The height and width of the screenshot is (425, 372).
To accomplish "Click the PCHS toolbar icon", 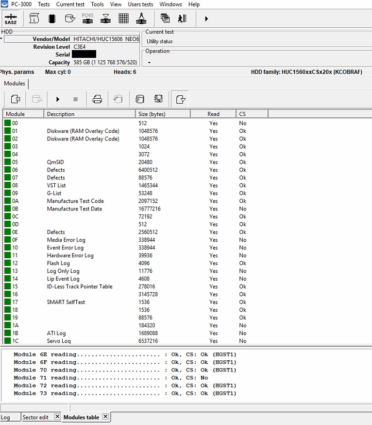I will point(87,18).
